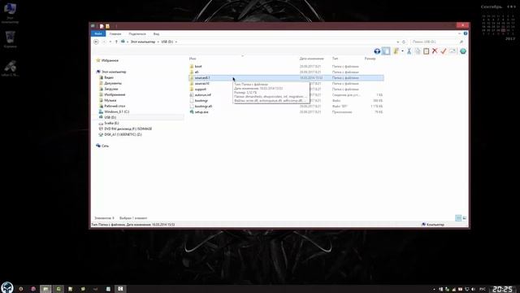Switch to large icons view in status bar

click(464, 218)
